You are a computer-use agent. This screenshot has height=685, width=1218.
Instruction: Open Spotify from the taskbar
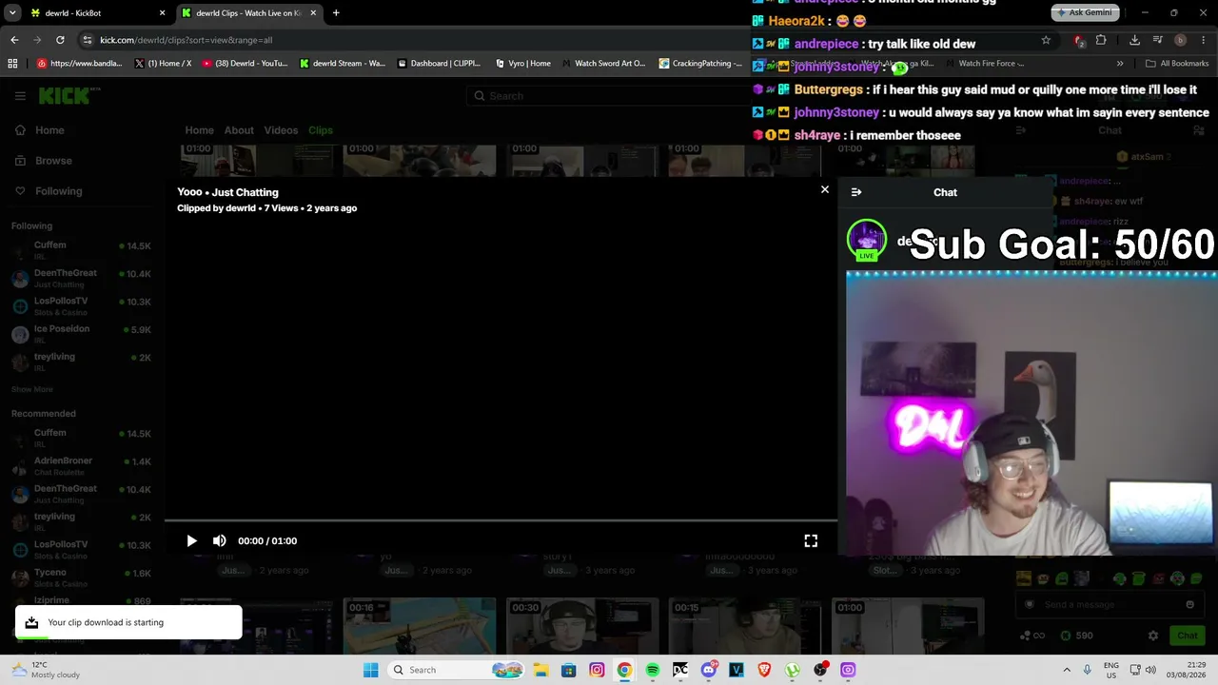pyautogui.click(x=653, y=670)
